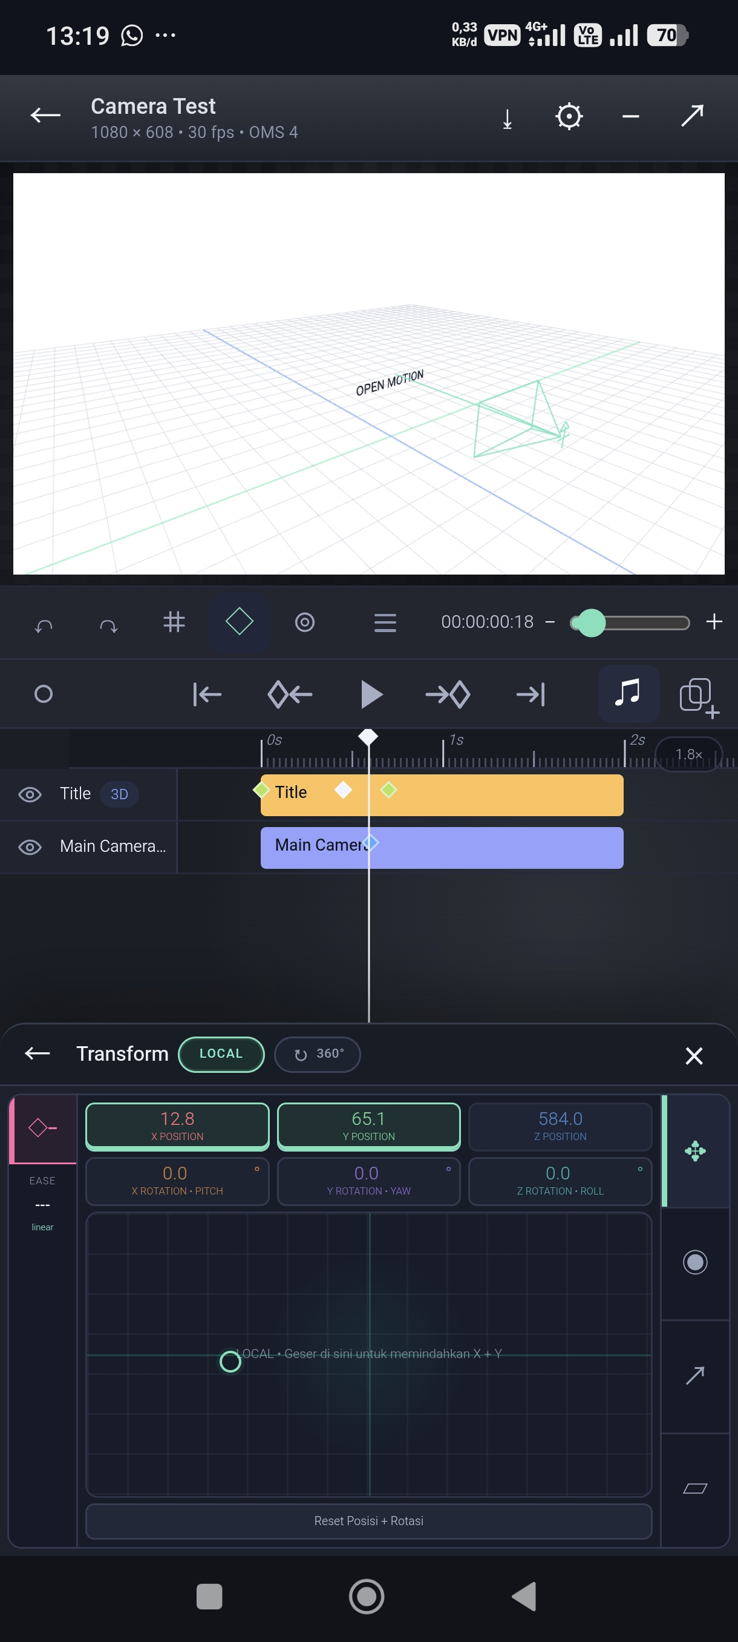738x1642 pixels.
Task: Tap the XY drag pad handle circle
Action: (230, 1362)
